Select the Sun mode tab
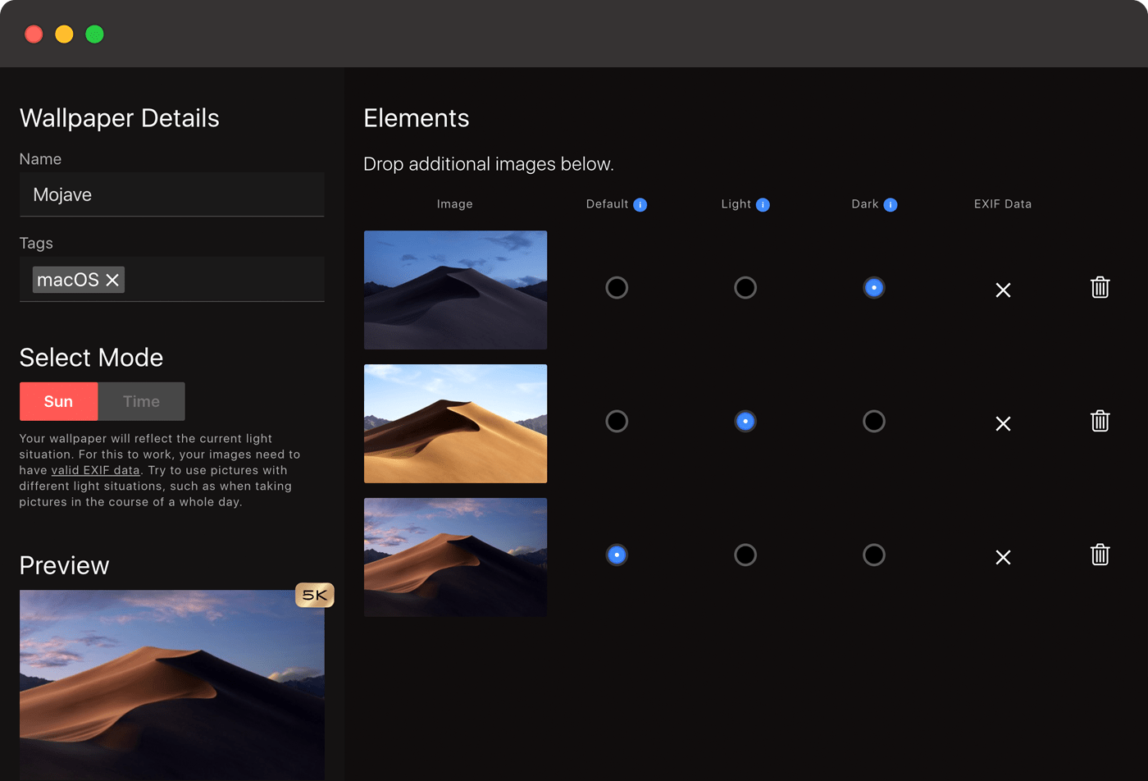This screenshot has height=781, width=1148. pyautogui.click(x=58, y=402)
